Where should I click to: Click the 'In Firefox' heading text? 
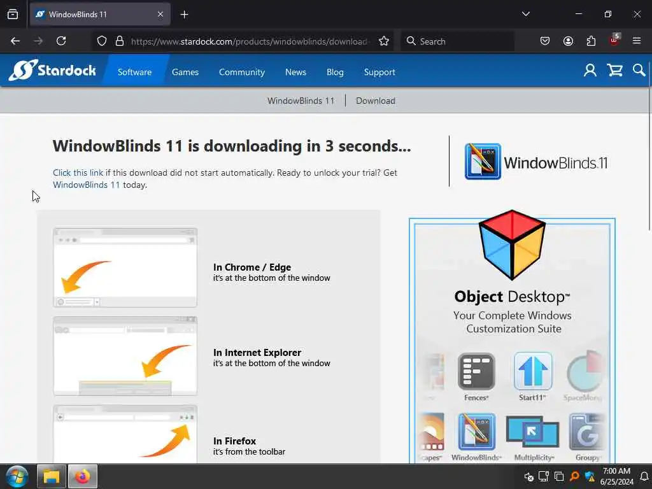tap(234, 441)
